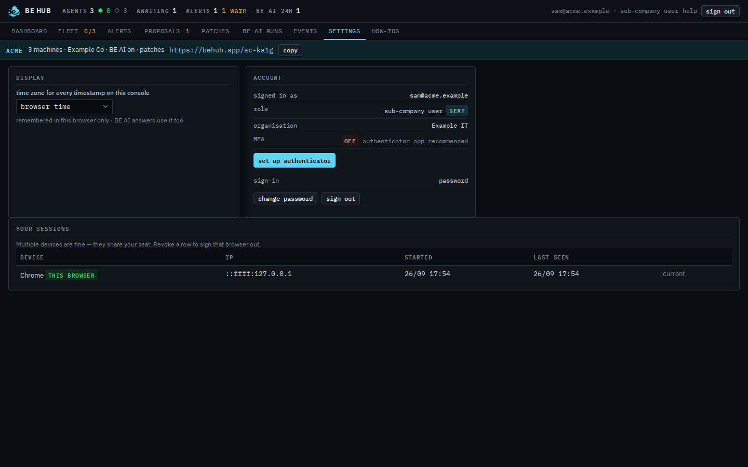Click the Chrome device name

(32, 275)
